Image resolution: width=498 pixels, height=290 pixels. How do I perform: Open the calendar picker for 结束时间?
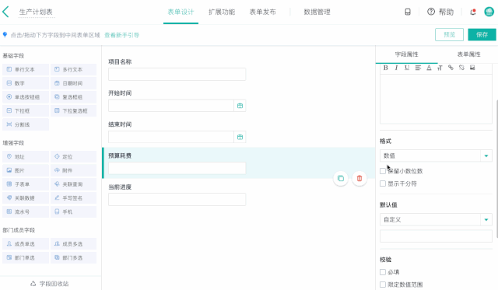240,137
